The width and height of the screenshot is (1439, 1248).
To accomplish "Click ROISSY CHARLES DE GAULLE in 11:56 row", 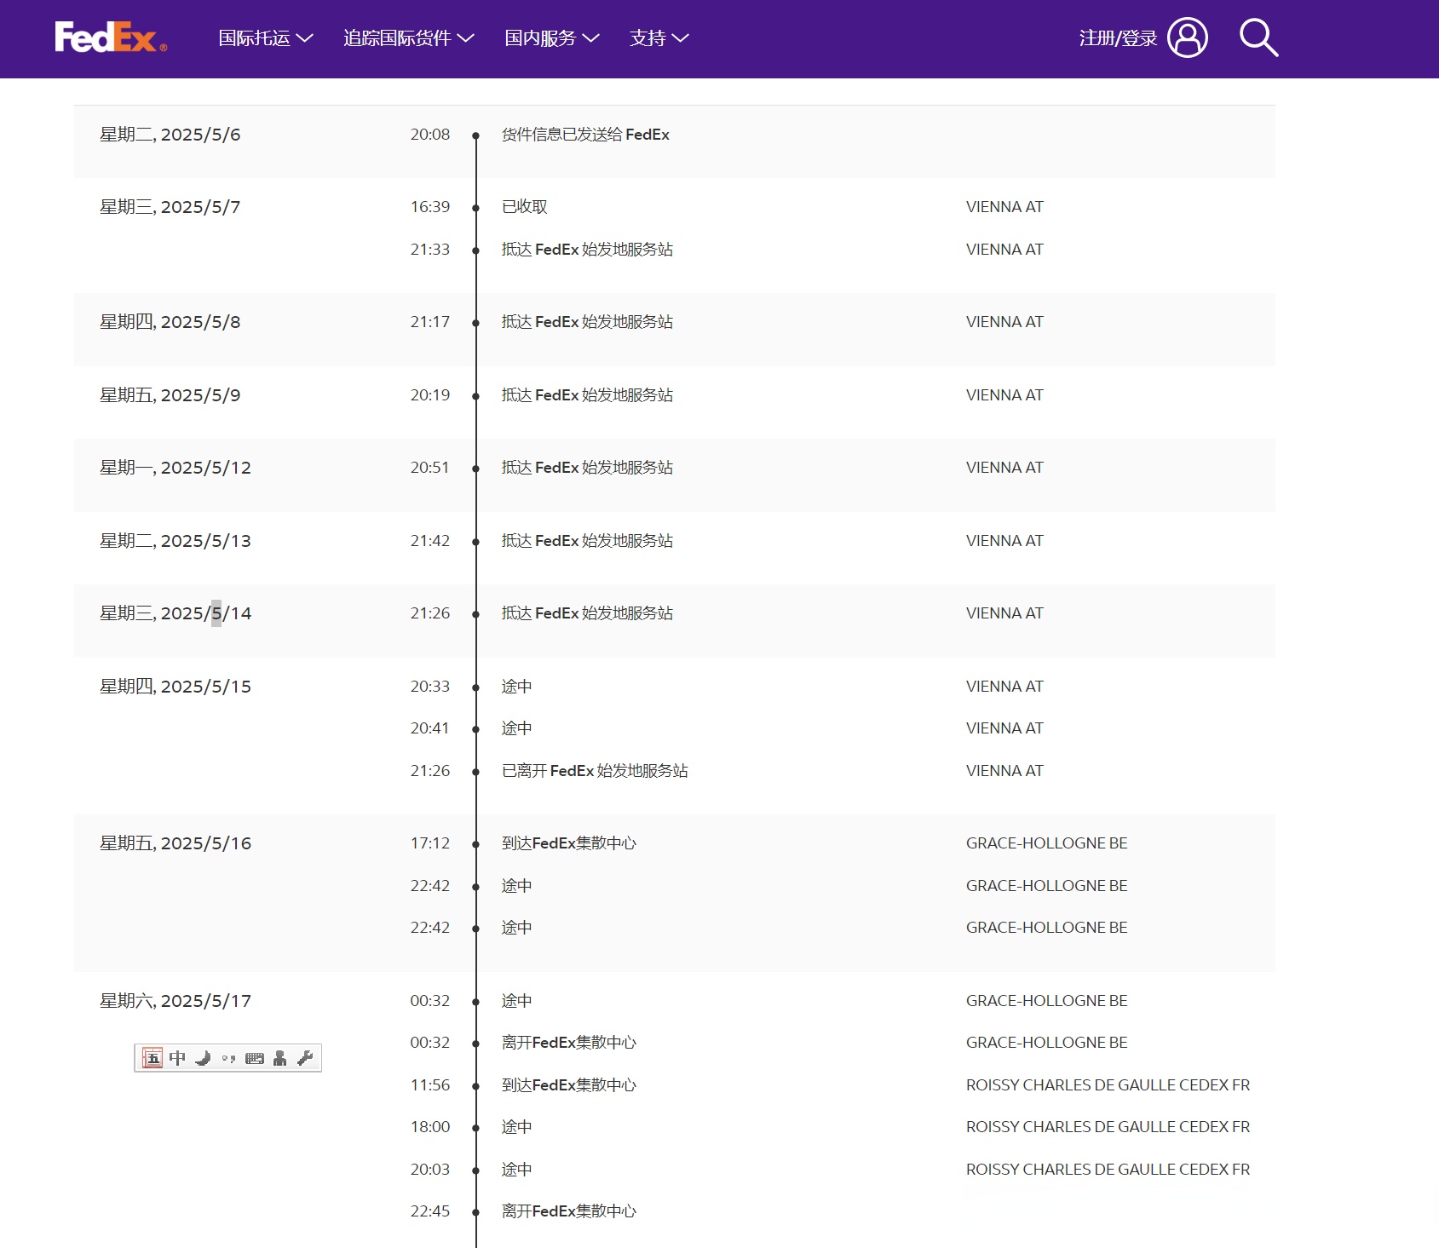I will click(x=1108, y=1085).
